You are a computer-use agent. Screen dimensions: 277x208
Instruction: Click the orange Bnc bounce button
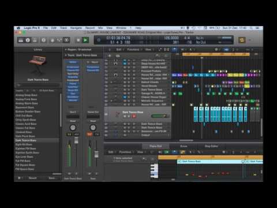tap(89, 134)
